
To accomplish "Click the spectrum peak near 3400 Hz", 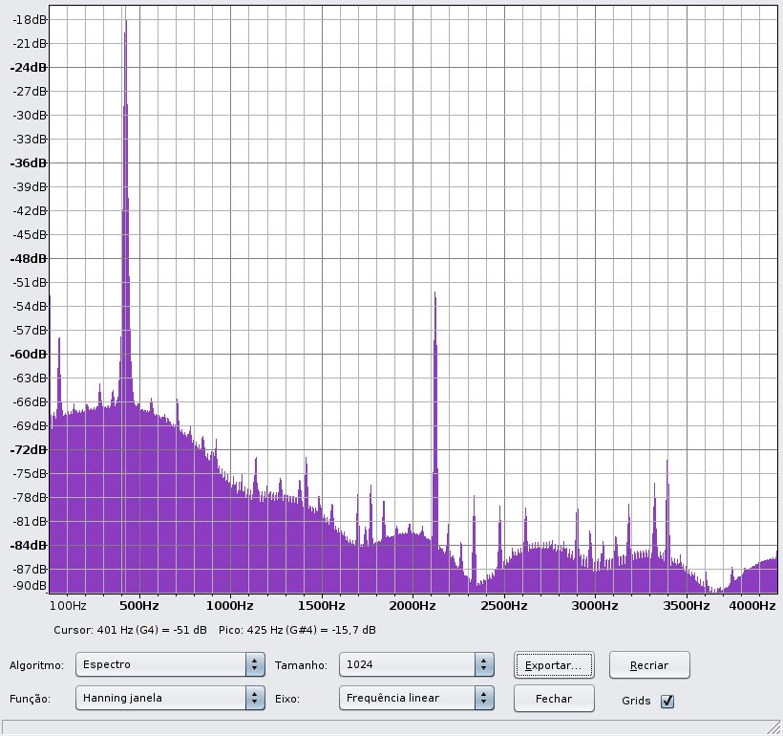I will (667, 465).
